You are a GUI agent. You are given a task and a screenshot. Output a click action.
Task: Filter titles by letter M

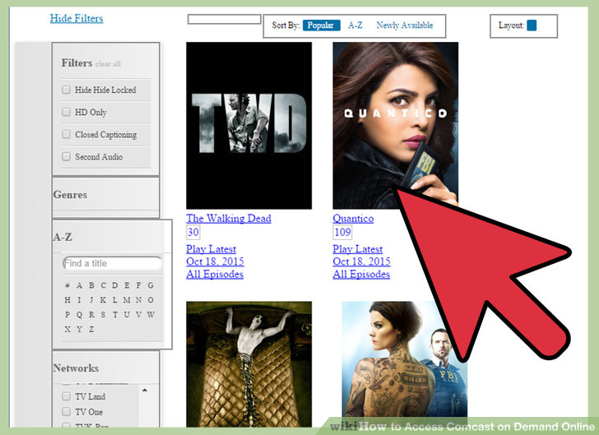(127, 300)
